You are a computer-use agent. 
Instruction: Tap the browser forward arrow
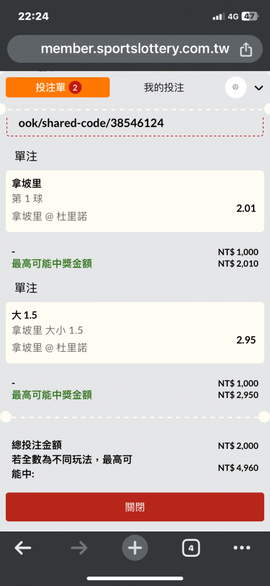[x=79, y=548]
